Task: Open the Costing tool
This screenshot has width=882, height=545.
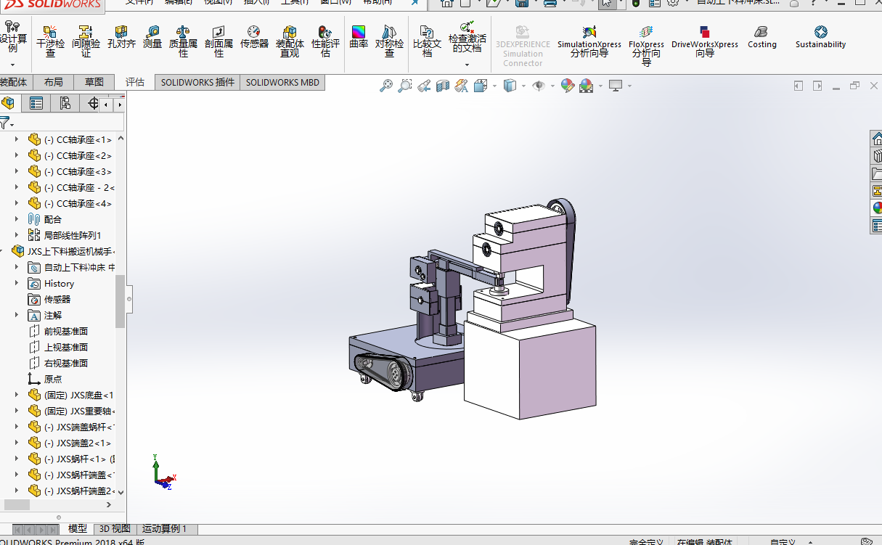Action: (761, 37)
